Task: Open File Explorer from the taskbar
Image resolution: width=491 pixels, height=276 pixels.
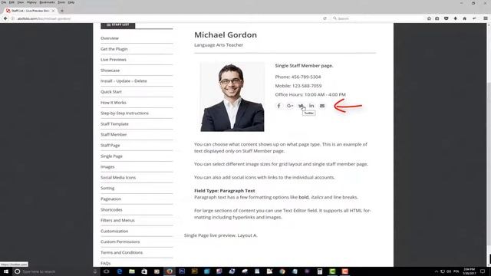Action: 132,271
